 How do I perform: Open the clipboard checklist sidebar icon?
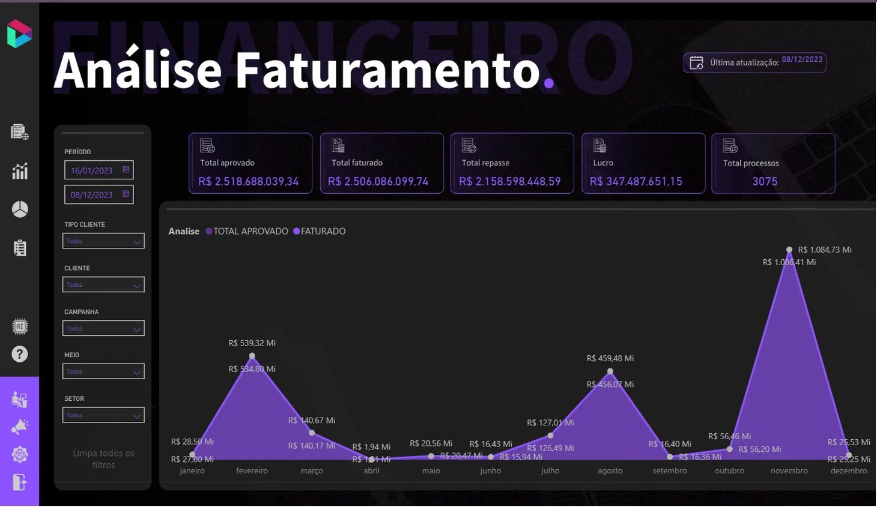pos(20,248)
